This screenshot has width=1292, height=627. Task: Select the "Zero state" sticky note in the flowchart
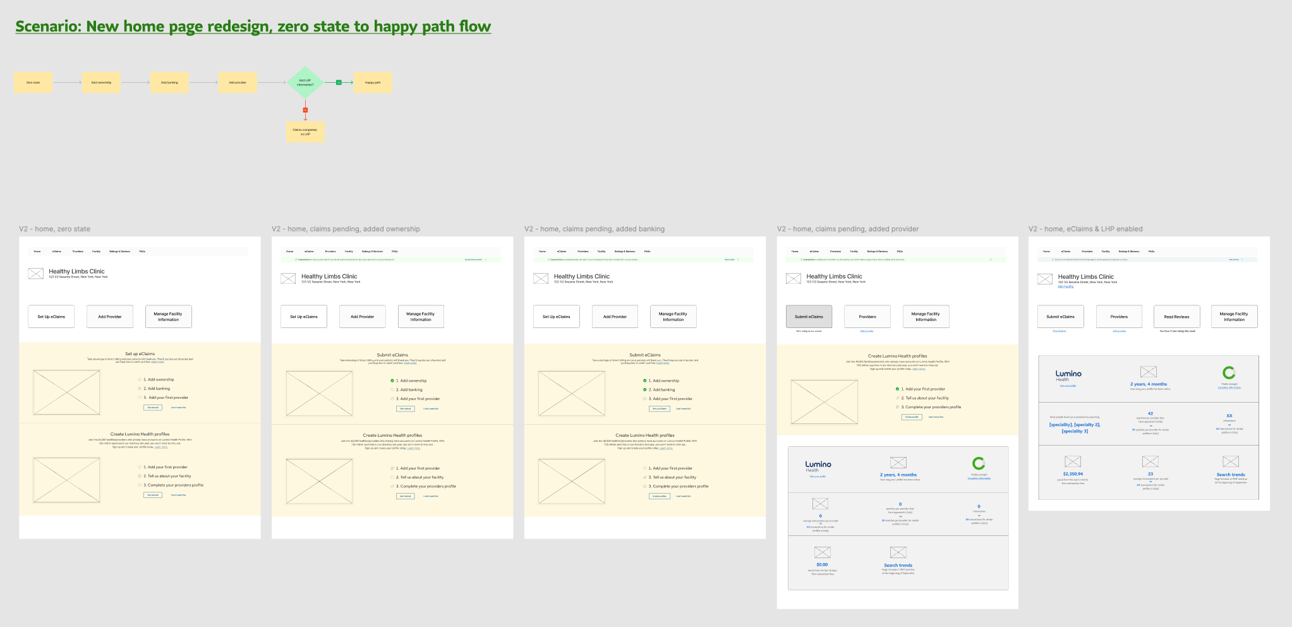pos(33,82)
